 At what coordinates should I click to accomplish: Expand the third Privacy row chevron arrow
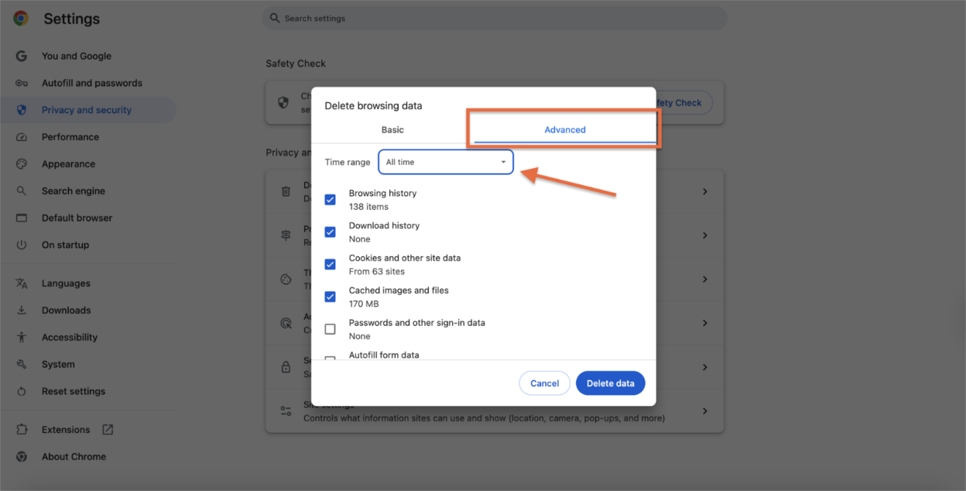click(704, 279)
